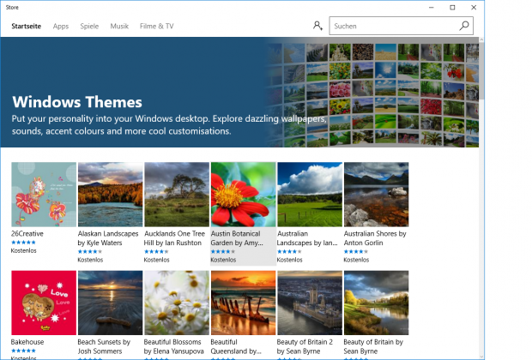Click the vertical scrollbar thumb

(481, 71)
